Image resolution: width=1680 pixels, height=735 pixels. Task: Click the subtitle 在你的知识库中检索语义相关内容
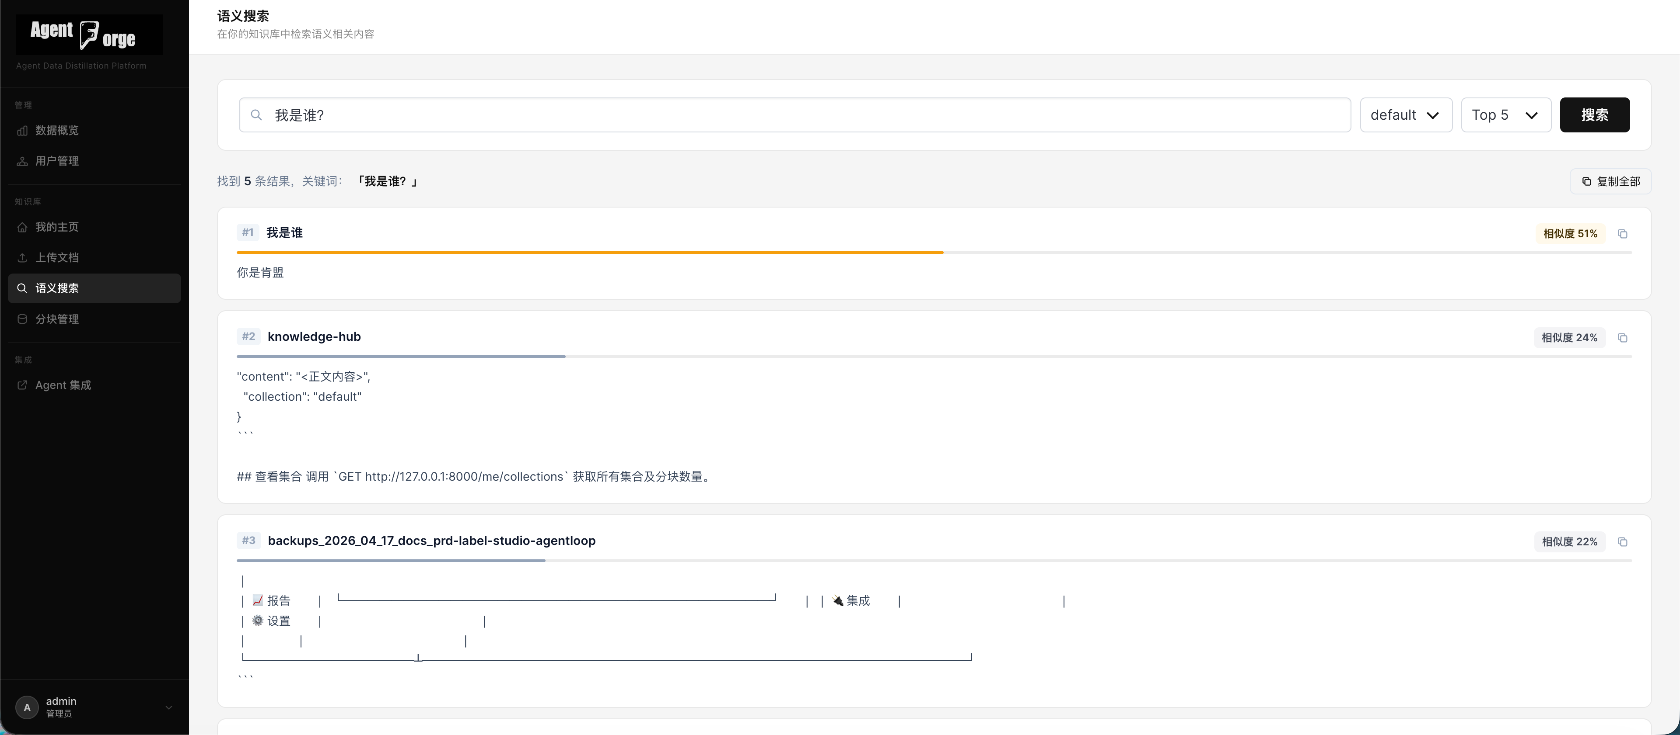coord(295,34)
